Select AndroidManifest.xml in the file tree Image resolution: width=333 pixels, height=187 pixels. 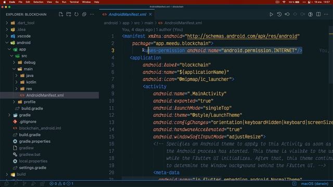(49, 95)
